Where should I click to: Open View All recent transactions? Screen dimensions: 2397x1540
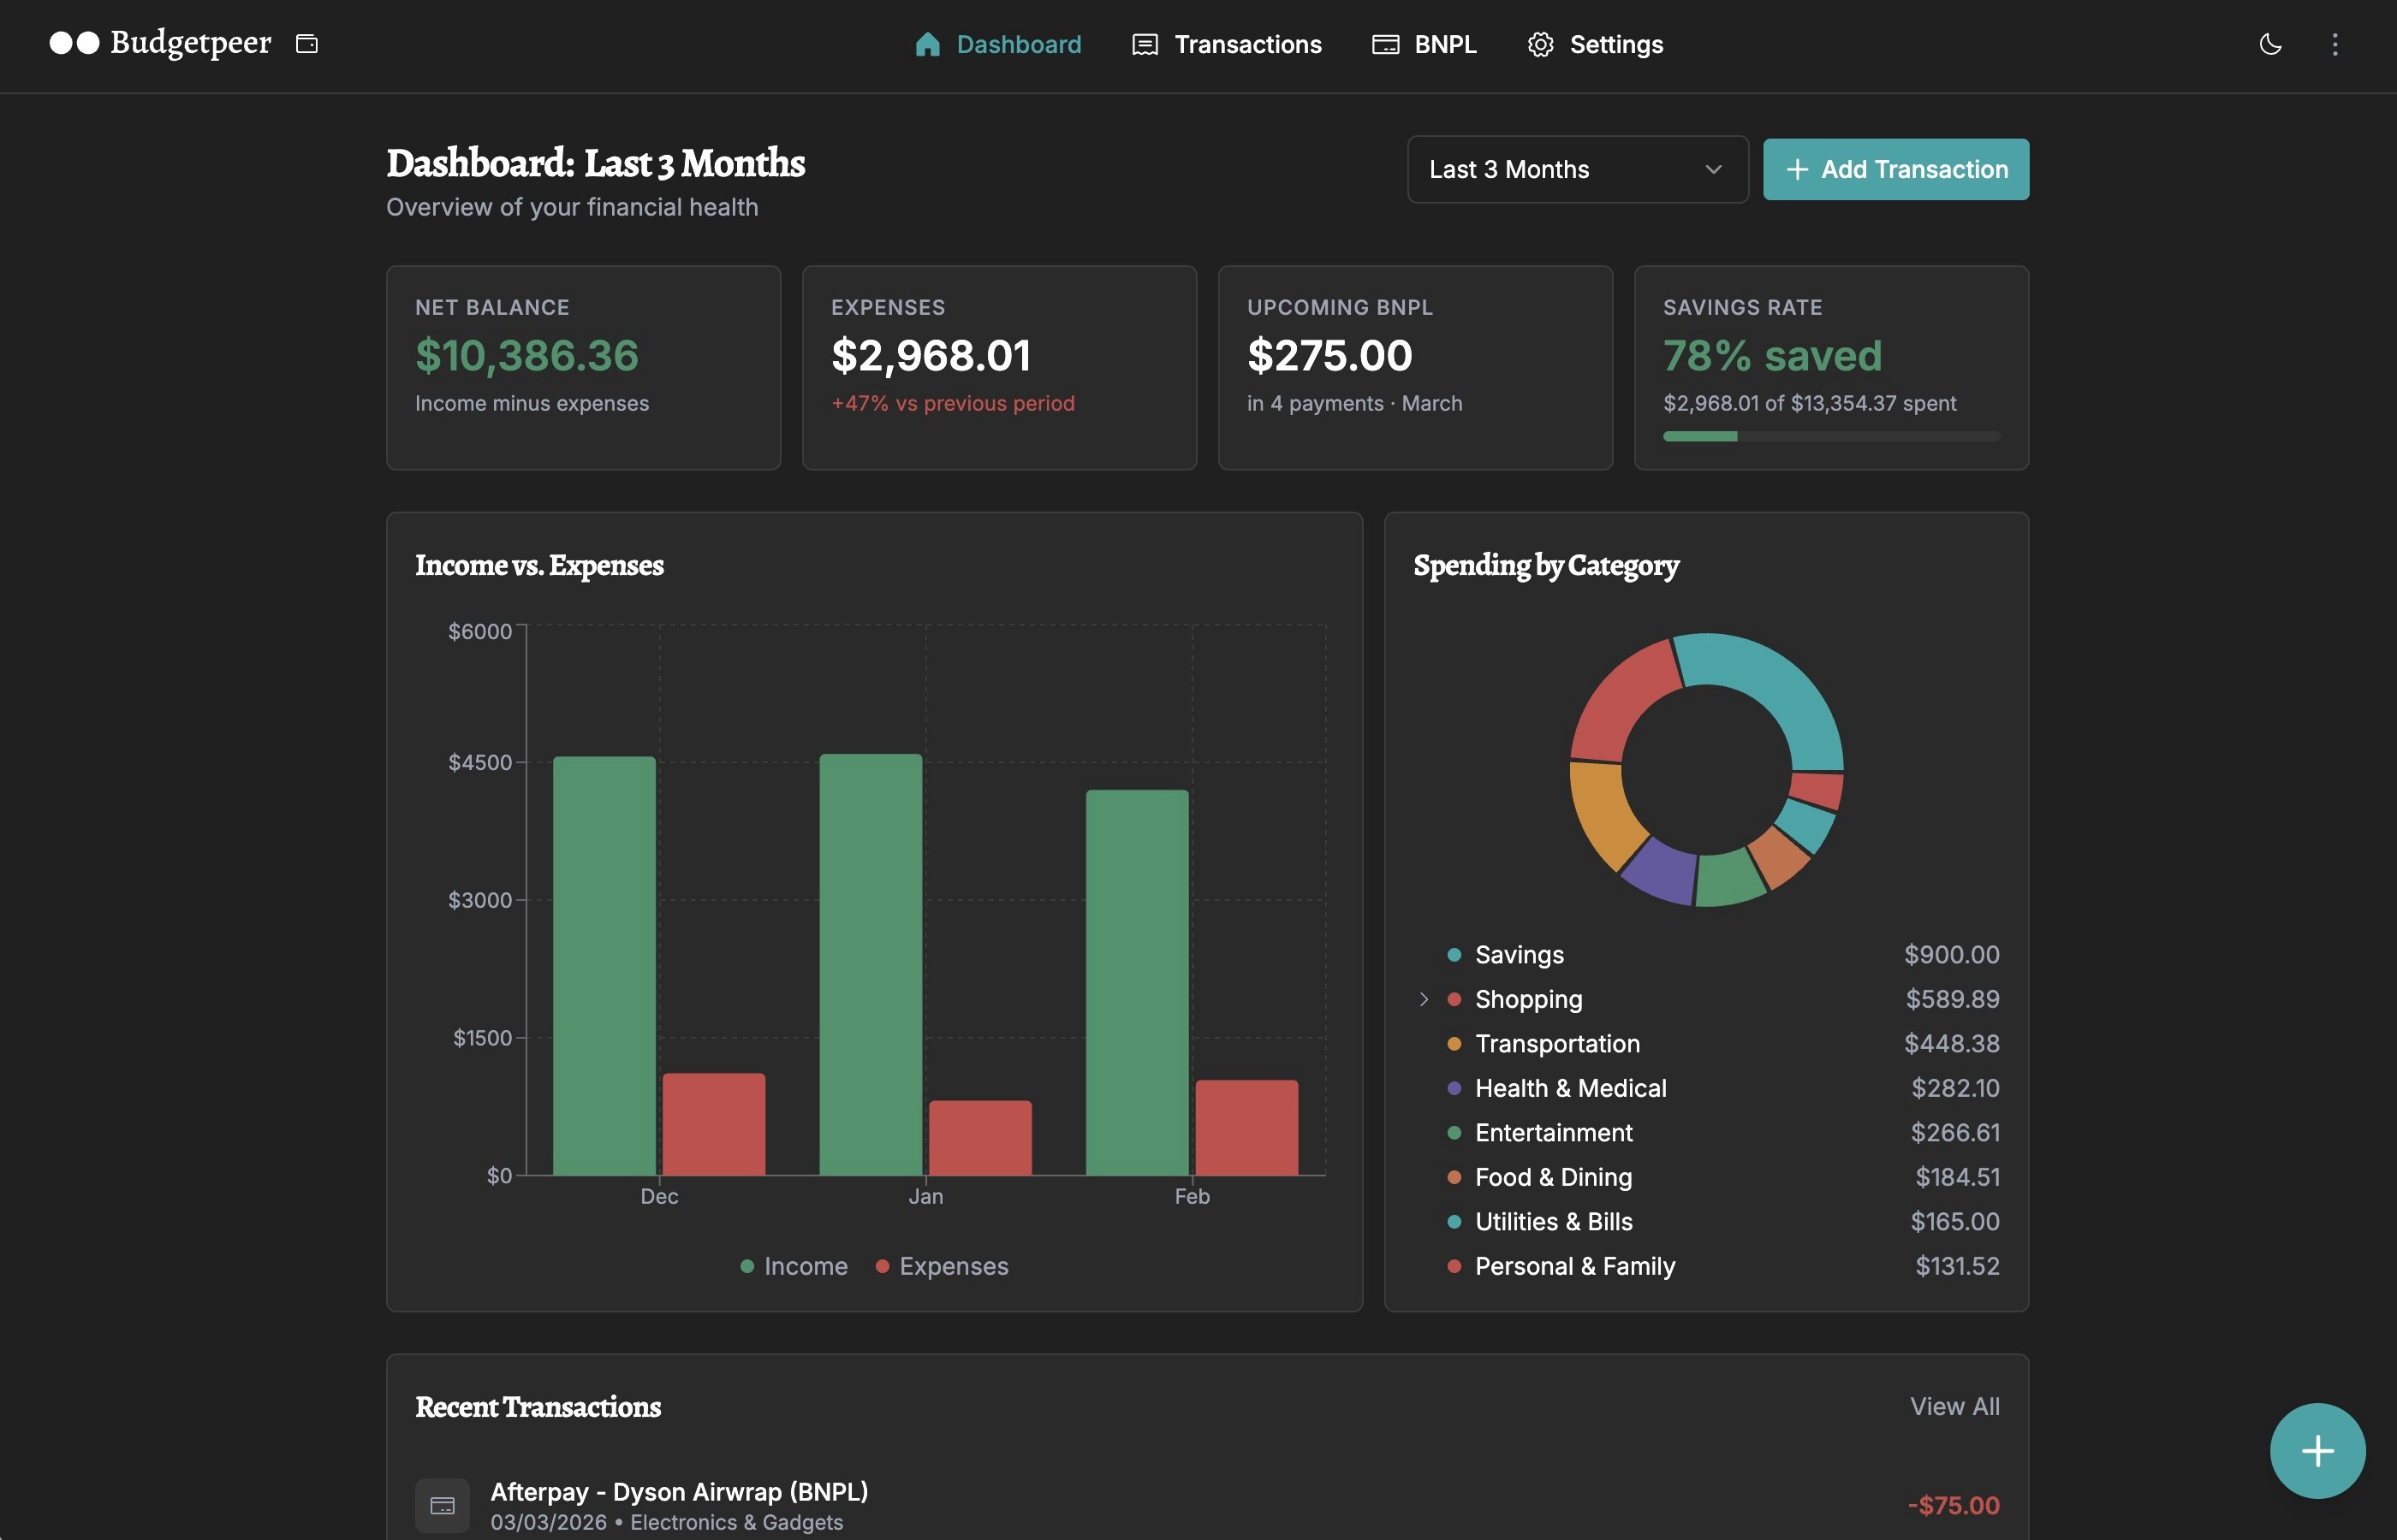click(x=1954, y=1405)
